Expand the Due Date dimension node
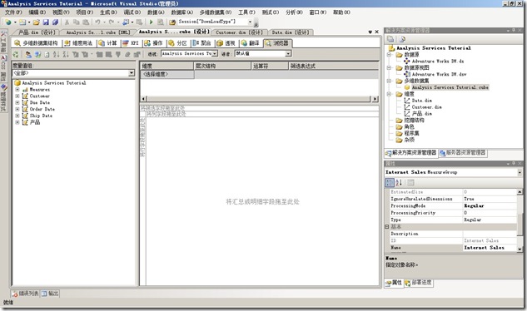Viewport: 527px width, 311px height. [17, 103]
